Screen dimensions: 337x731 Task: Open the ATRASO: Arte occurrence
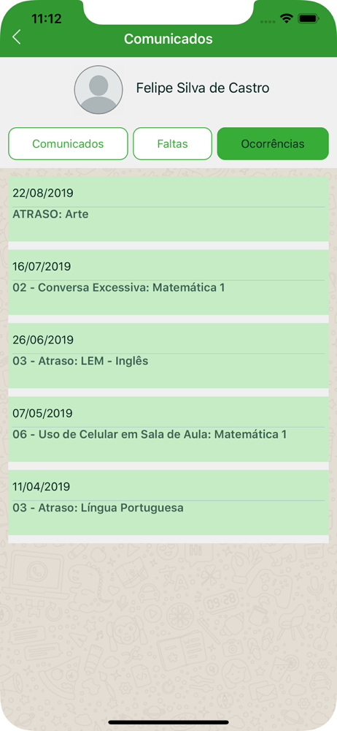pyautogui.click(x=168, y=209)
